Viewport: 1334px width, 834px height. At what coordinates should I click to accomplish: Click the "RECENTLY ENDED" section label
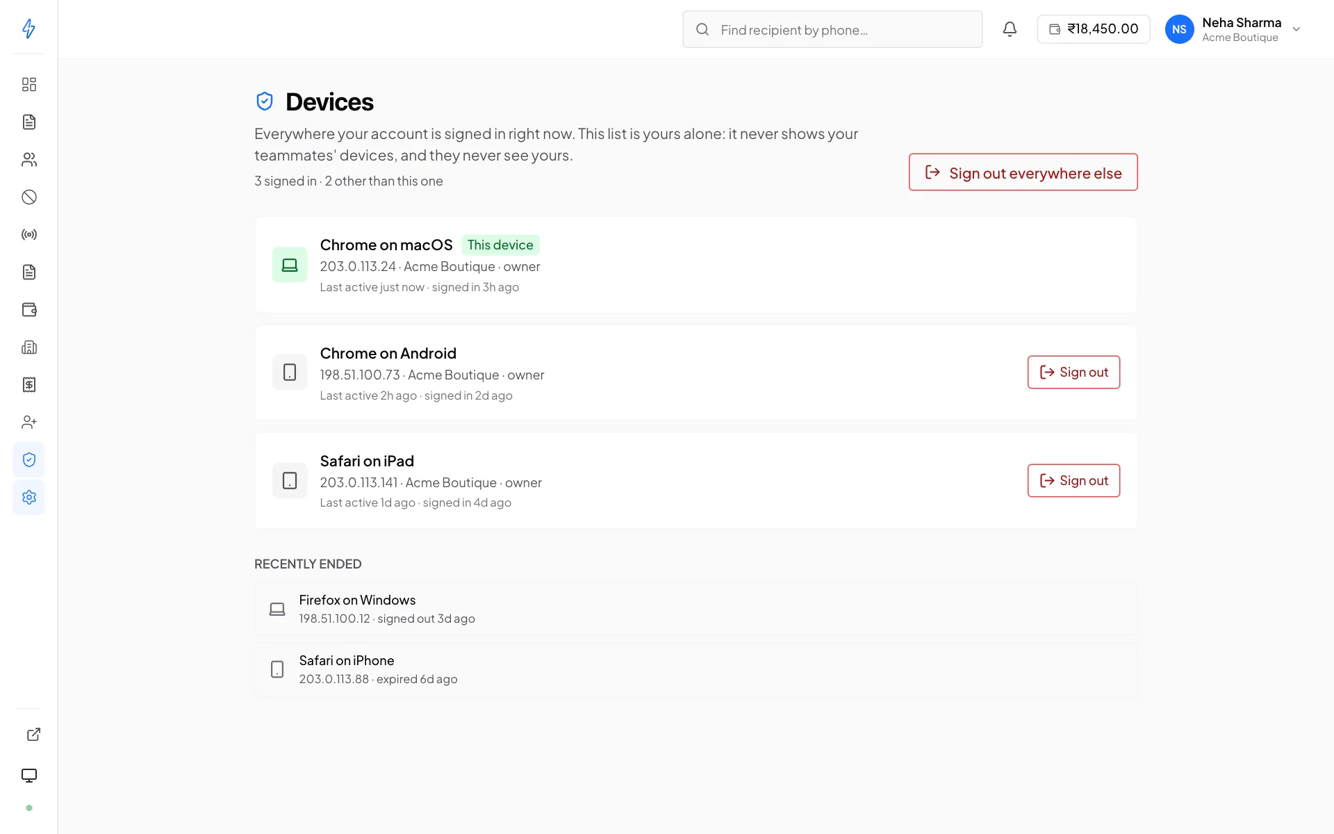[x=308, y=564]
